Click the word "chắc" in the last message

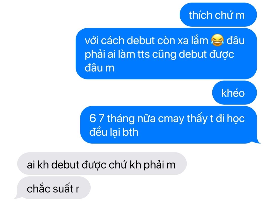pyautogui.click(x=39, y=189)
